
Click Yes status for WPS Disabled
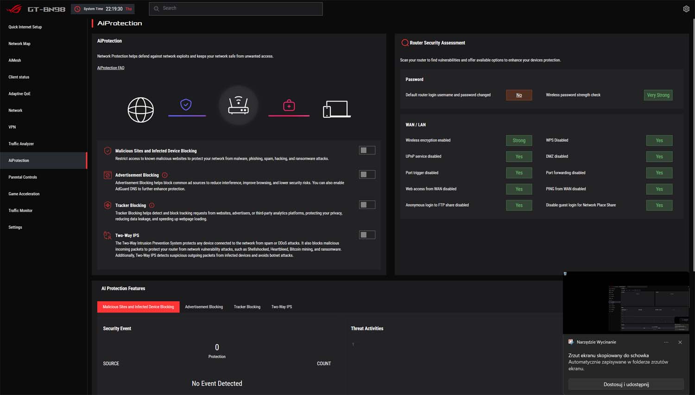click(x=659, y=140)
